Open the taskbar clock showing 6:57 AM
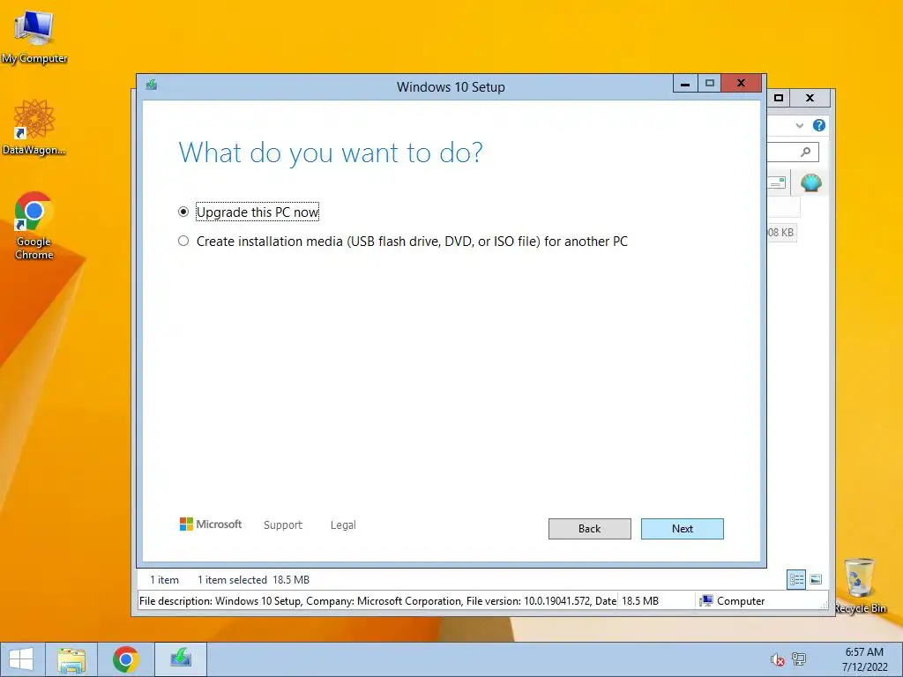Viewport: 903px width, 677px height. (x=864, y=659)
